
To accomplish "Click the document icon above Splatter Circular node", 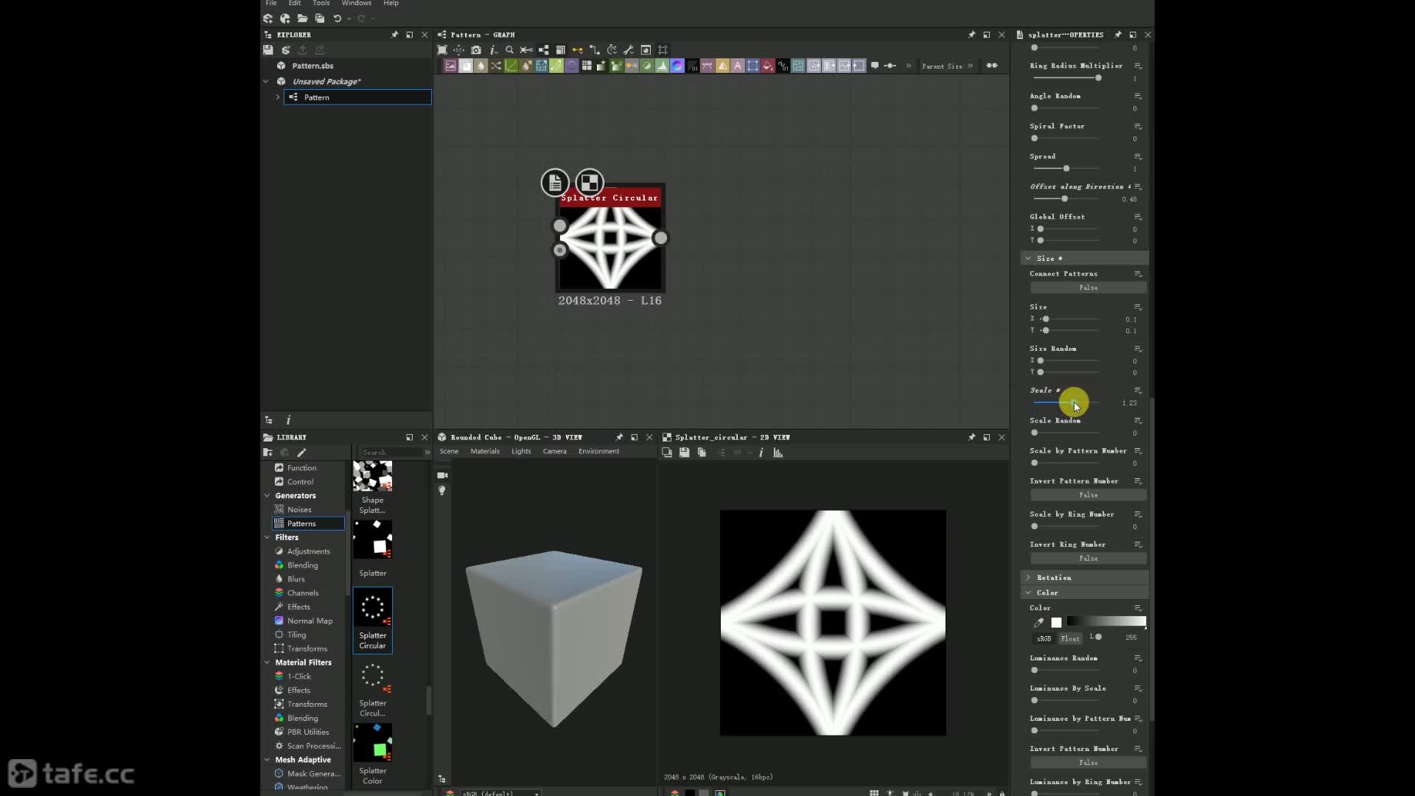I will (x=555, y=183).
